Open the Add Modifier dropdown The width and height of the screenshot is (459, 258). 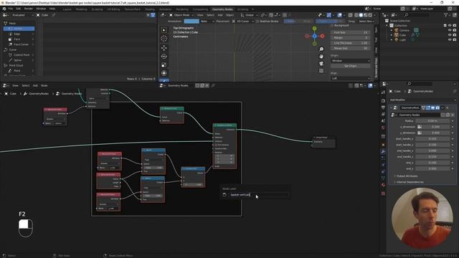(422, 100)
